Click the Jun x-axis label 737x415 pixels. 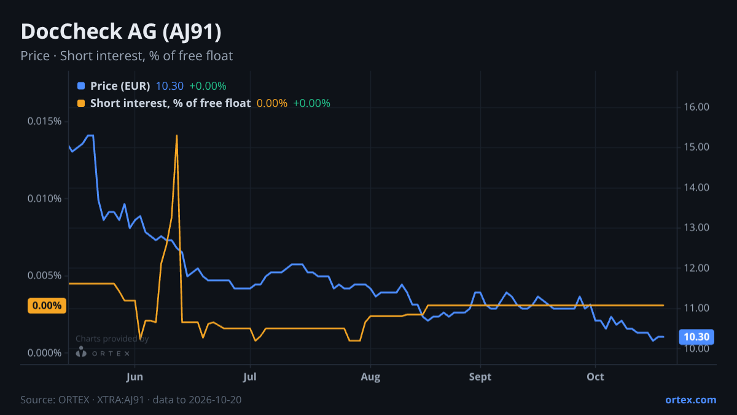coord(135,377)
